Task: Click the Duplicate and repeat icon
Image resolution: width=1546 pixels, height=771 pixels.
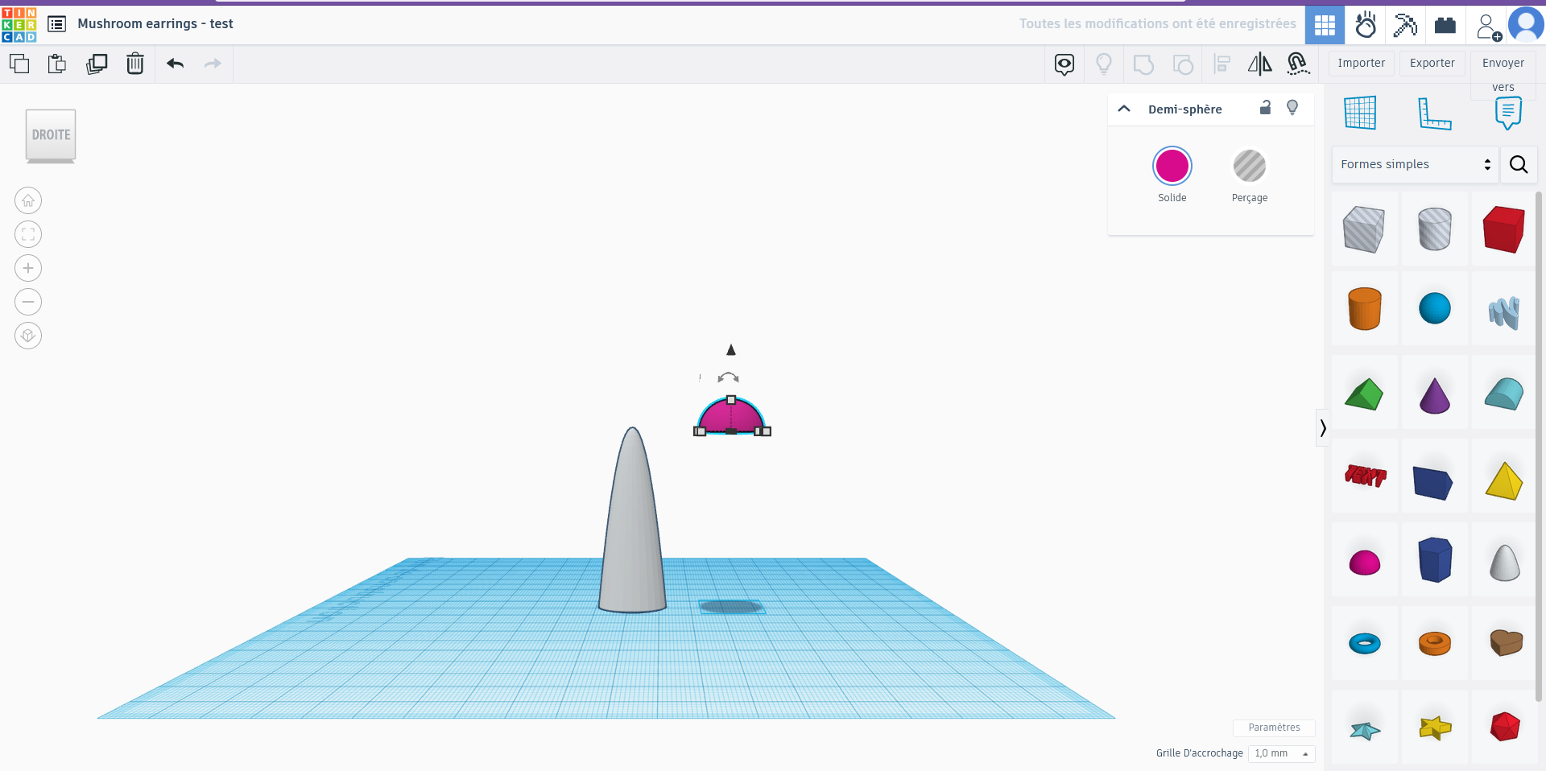Action: (97, 64)
